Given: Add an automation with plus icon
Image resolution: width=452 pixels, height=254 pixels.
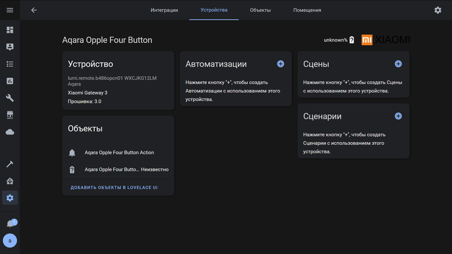Looking at the screenshot, I should [280, 64].
